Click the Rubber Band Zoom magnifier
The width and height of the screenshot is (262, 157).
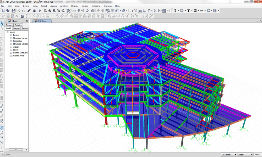(x=45, y=11)
